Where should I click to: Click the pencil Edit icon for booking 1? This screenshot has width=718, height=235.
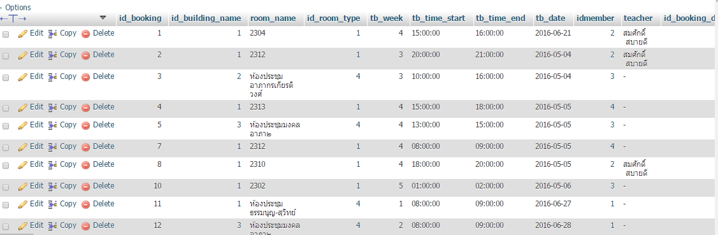point(23,34)
